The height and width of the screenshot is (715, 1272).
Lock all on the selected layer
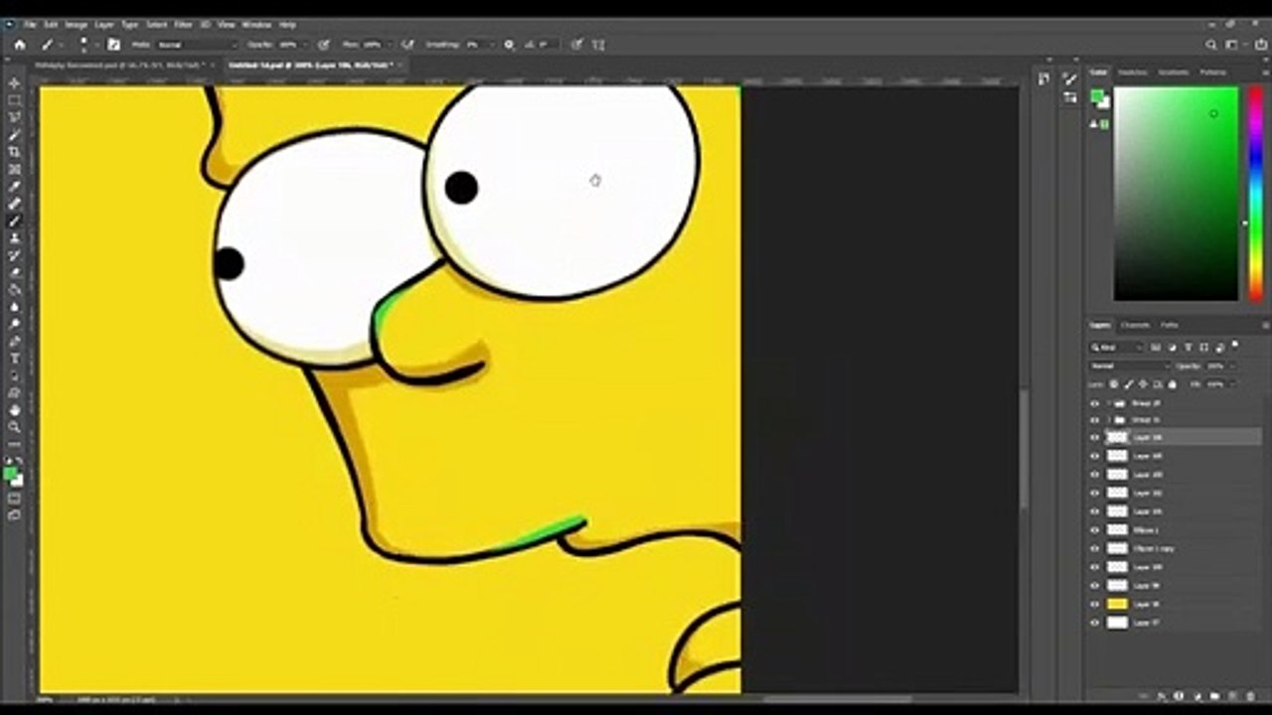pos(1174,384)
